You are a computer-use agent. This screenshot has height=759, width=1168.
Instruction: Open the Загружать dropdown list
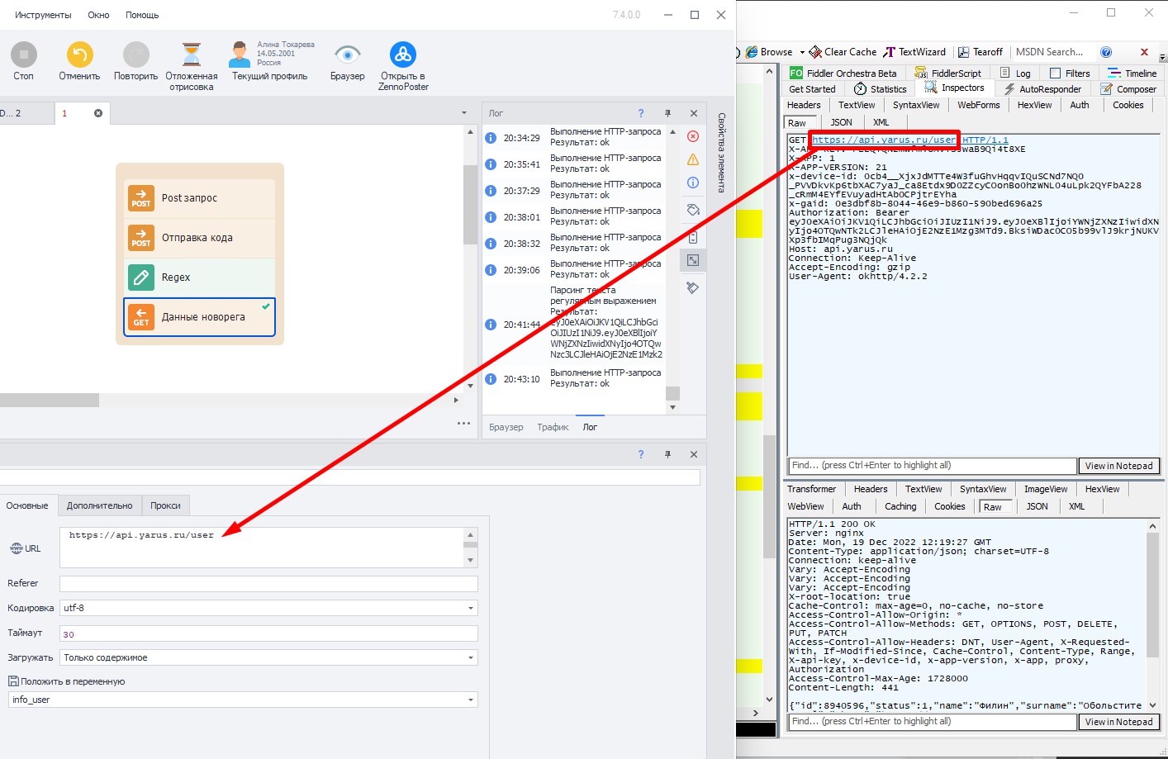coord(471,658)
